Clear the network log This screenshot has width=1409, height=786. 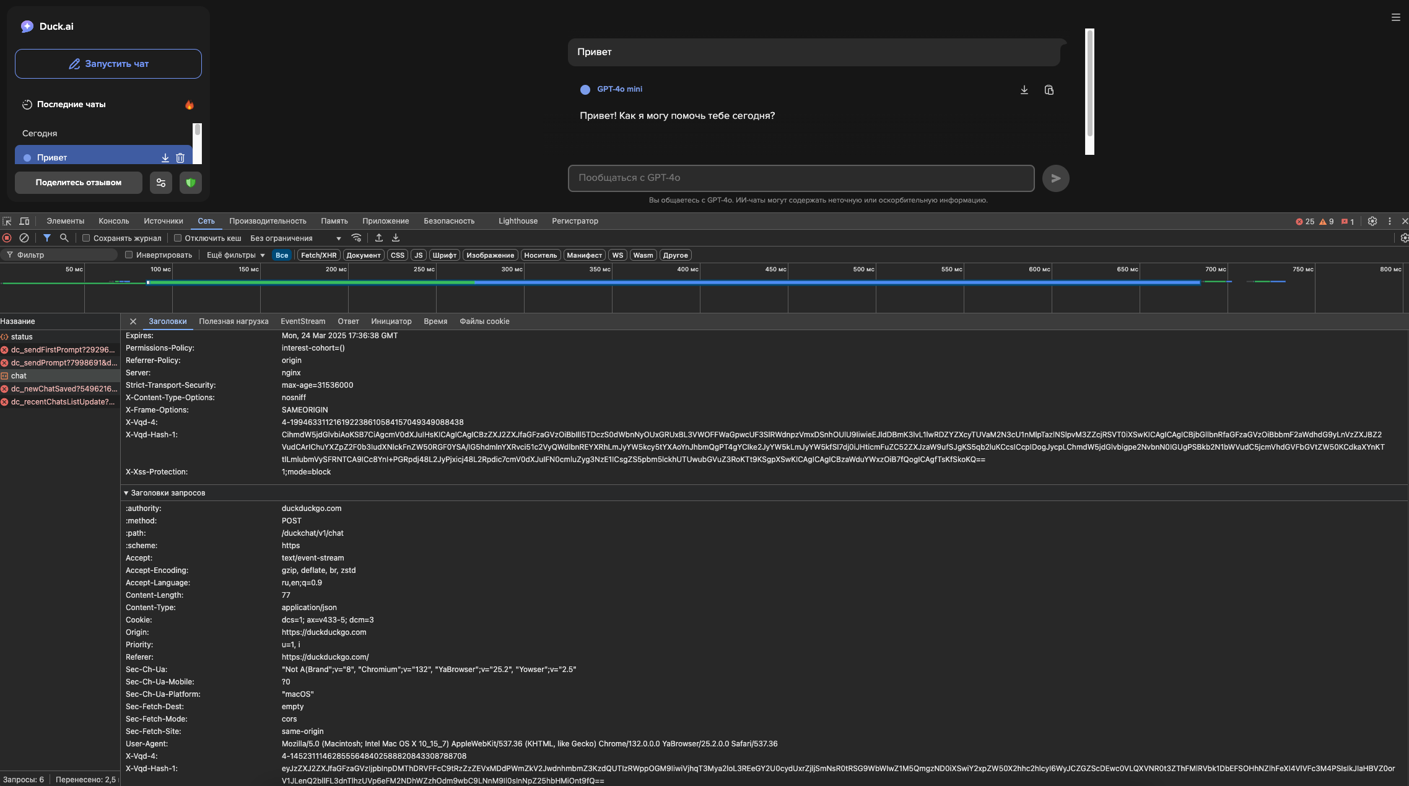[x=24, y=238]
